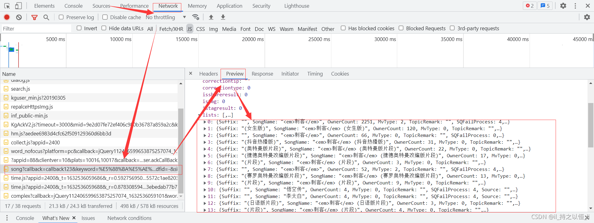Expand lists item 1 女生版 object
The height and width of the screenshot is (223, 594).
pos(205,129)
